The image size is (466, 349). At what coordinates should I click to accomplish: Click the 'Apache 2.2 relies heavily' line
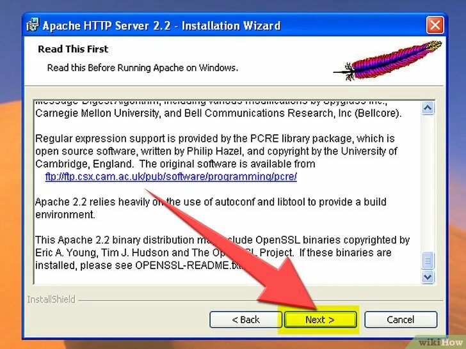pyautogui.click(x=211, y=202)
